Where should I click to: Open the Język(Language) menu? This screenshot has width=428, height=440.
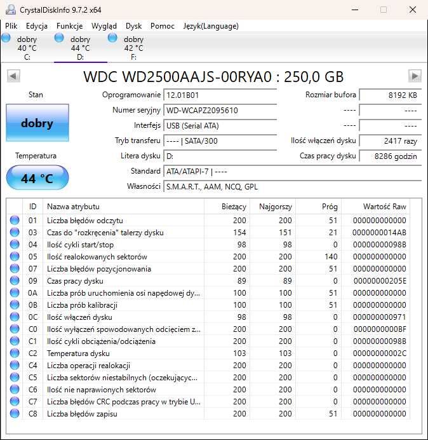click(211, 26)
